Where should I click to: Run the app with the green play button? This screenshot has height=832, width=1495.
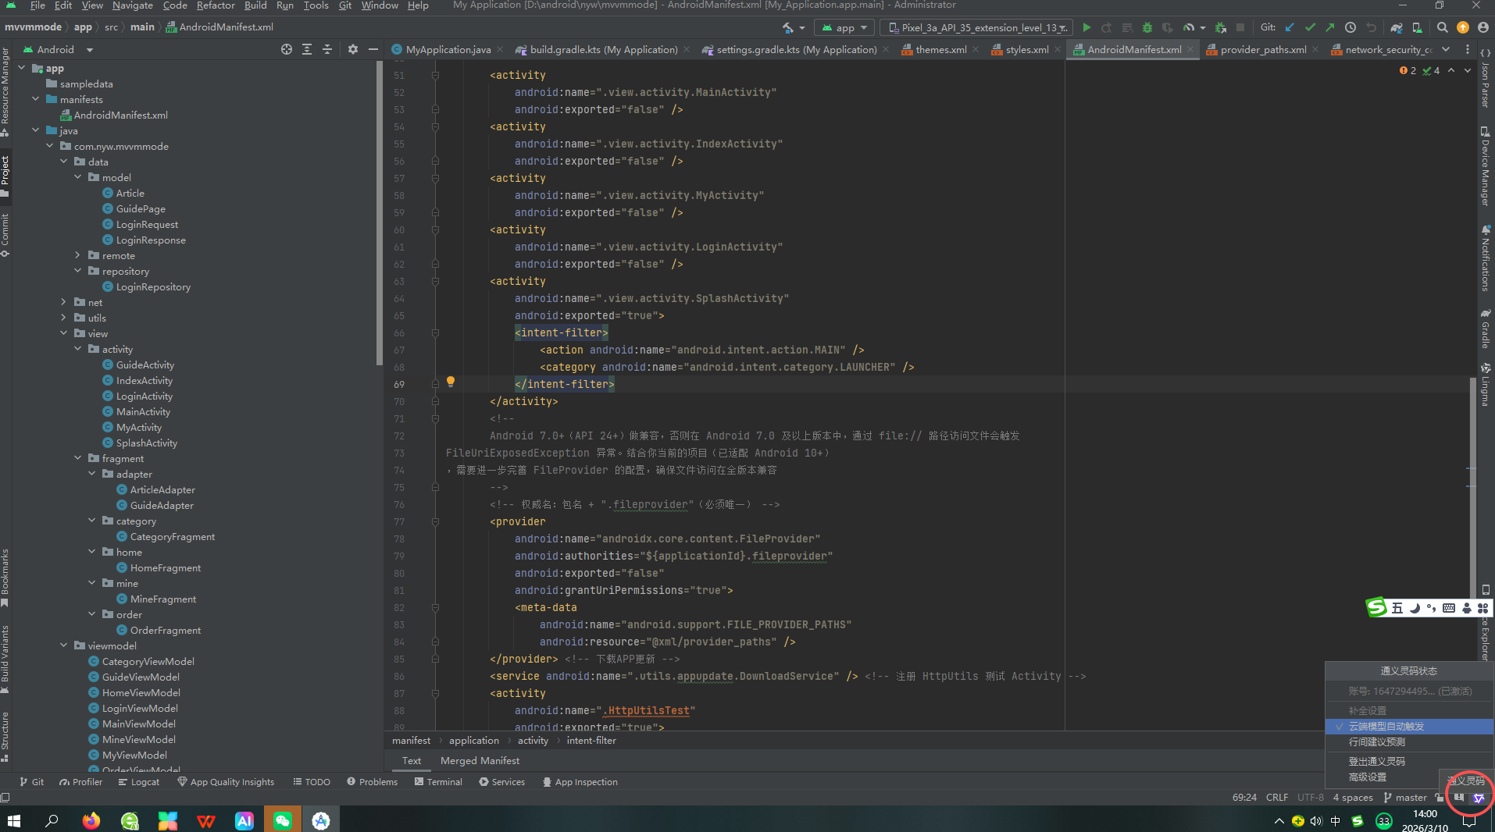pyautogui.click(x=1086, y=27)
